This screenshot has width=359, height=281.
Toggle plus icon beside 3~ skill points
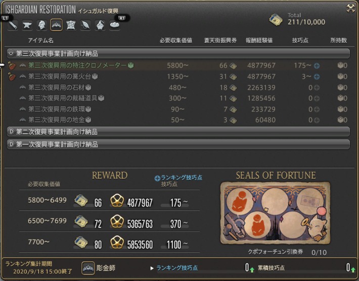317,77
